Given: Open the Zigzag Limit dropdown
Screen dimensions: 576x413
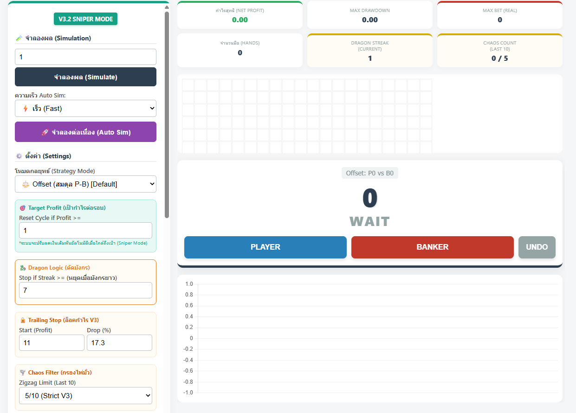Looking at the screenshot, I should 85,396.
